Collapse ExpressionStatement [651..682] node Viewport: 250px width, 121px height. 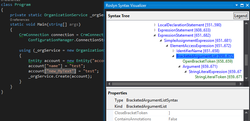[155, 35]
